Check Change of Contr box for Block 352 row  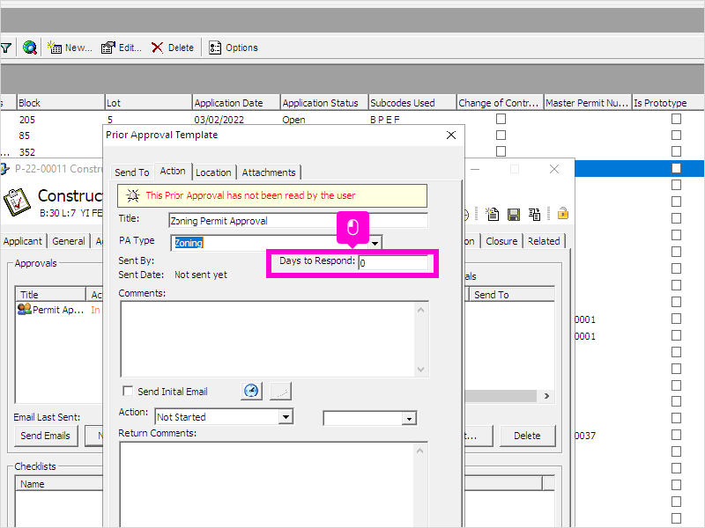click(501, 151)
